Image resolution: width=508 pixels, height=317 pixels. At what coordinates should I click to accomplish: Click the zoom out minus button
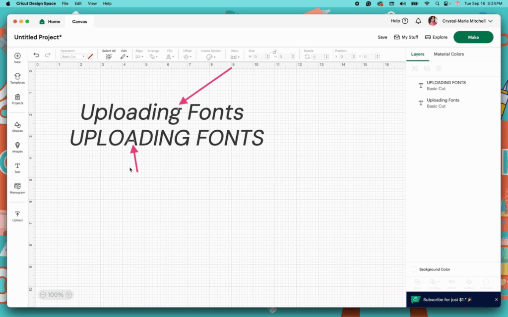pos(43,295)
